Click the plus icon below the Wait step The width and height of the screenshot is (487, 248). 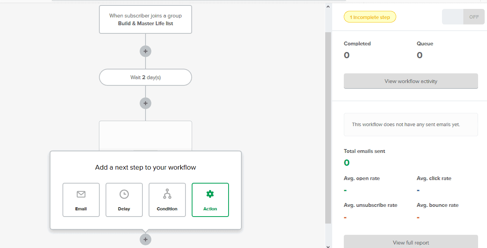coord(145,103)
